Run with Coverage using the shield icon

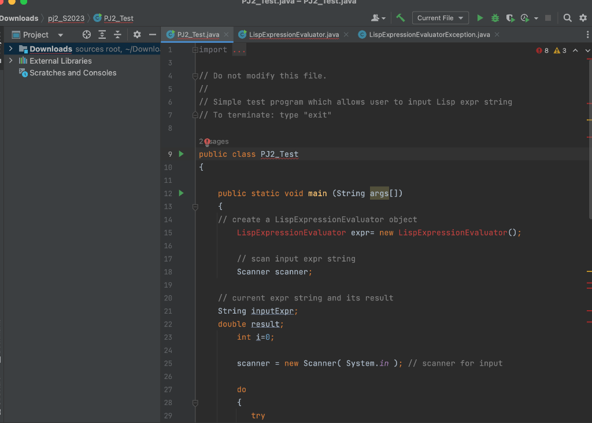pyautogui.click(x=510, y=18)
